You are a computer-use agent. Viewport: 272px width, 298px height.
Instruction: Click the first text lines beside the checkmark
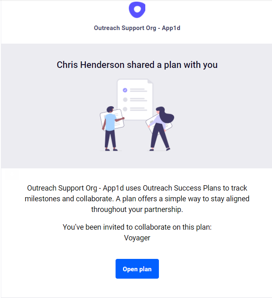[x=138, y=90]
